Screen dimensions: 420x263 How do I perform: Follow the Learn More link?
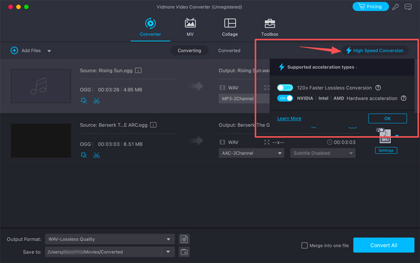click(x=289, y=118)
